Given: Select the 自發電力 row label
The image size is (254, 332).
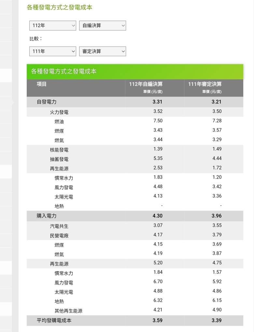Looking at the screenshot, I should coord(47,102).
